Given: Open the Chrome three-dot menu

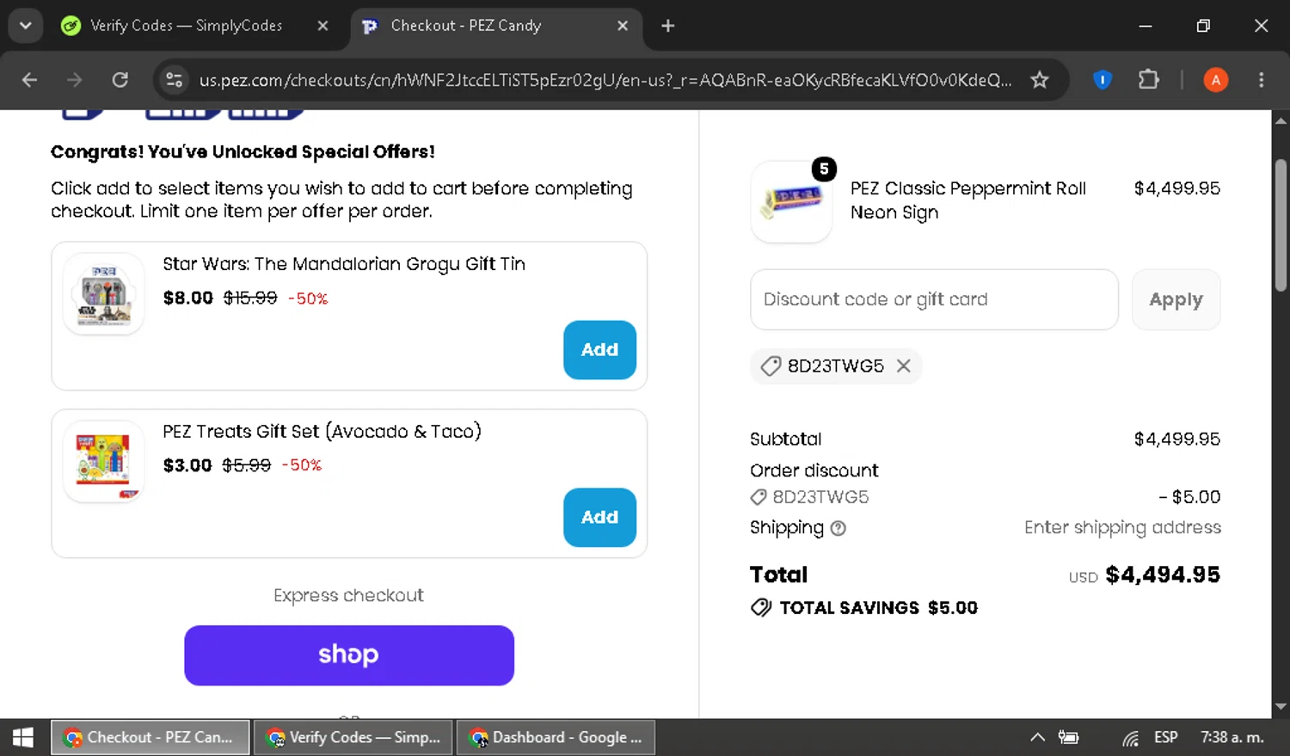Looking at the screenshot, I should click(x=1262, y=80).
